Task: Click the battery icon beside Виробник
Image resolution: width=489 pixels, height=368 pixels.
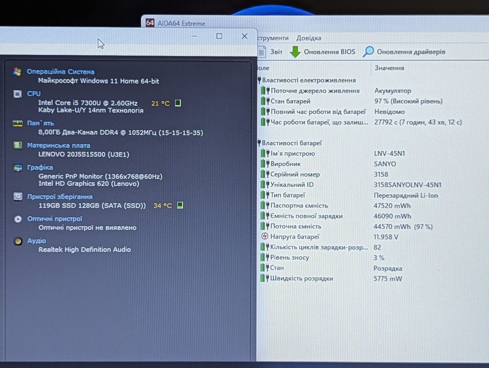Action: 265,164
